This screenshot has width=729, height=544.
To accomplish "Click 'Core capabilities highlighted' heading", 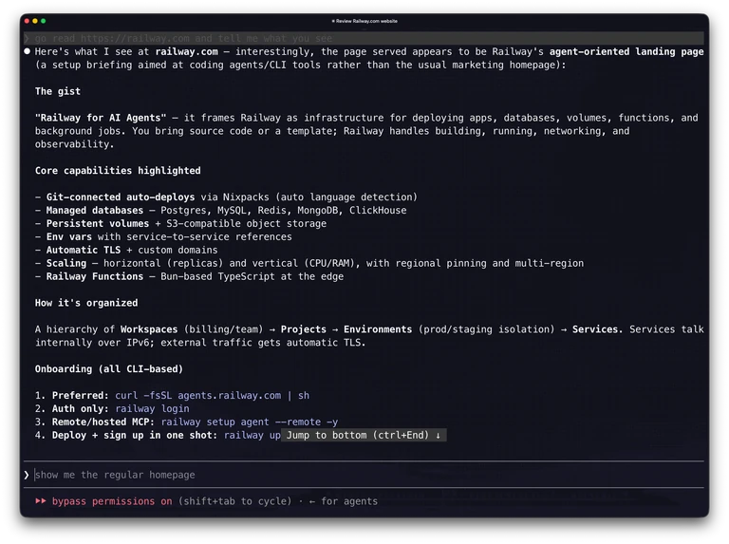I will [118, 171].
